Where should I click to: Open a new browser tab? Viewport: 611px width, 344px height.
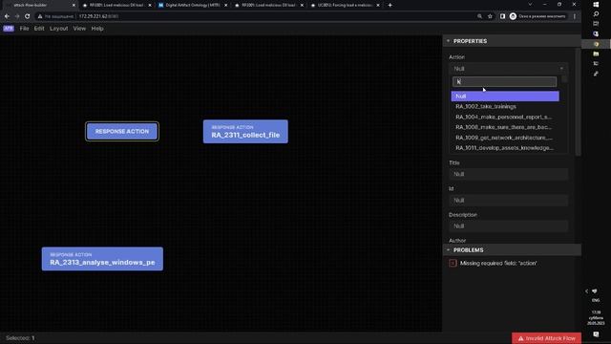[390, 5]
